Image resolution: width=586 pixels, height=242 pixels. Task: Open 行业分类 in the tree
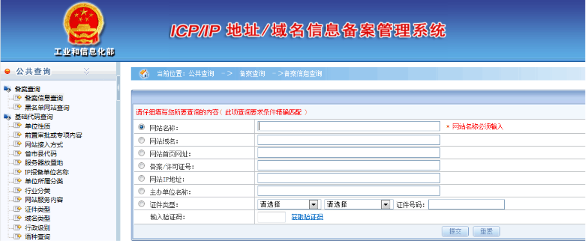[37, 191]
